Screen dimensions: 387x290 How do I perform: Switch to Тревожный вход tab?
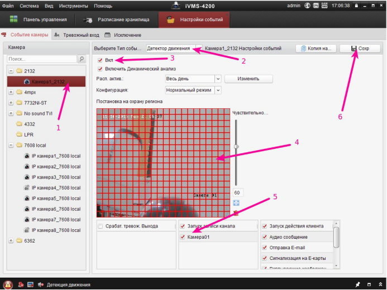tap(78, 35)
